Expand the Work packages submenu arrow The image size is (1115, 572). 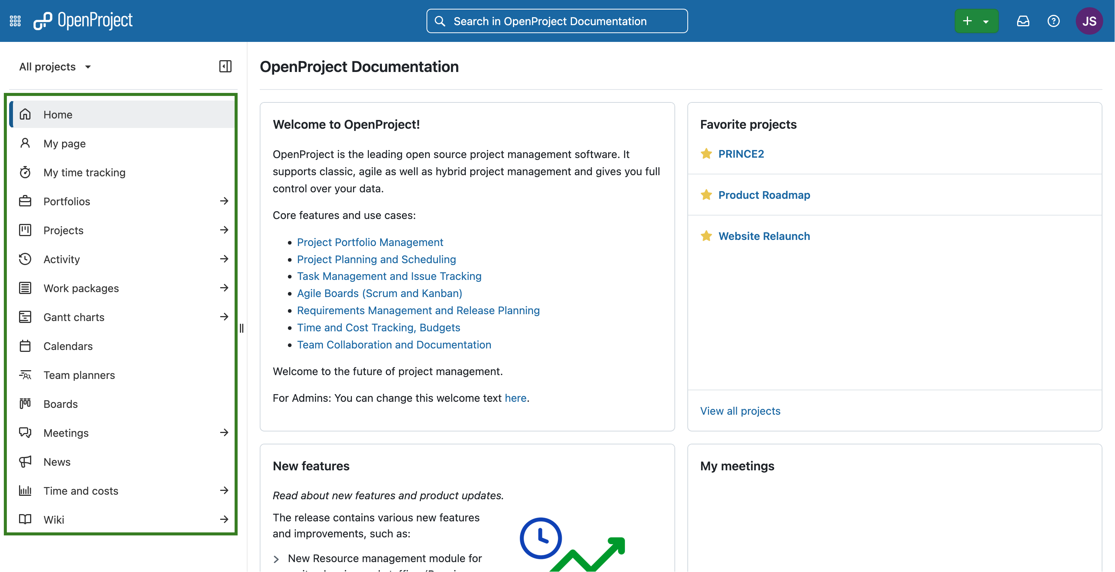224,288
